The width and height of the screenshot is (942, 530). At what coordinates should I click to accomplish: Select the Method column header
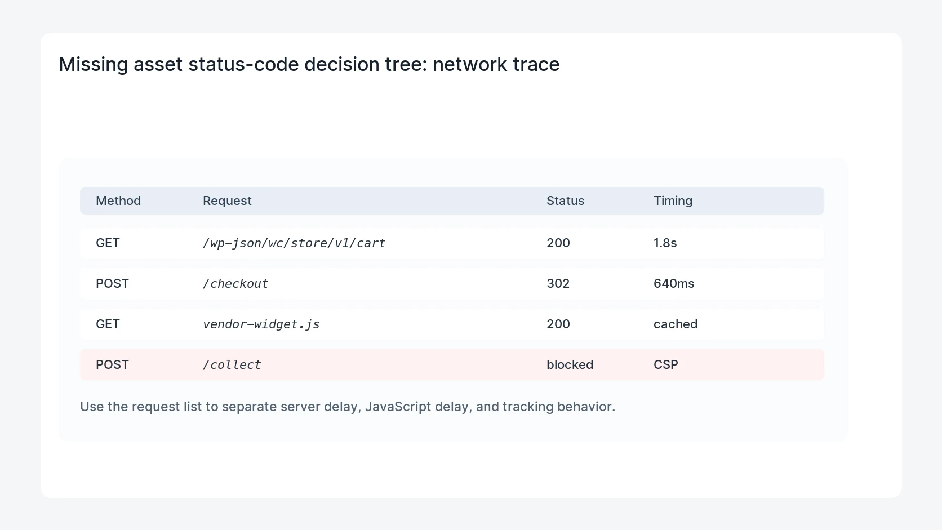click(118, 201)
